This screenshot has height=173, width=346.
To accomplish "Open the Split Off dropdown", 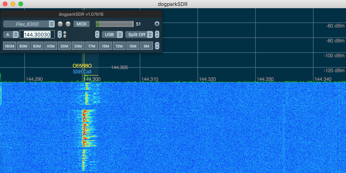I will pos(139,35).
